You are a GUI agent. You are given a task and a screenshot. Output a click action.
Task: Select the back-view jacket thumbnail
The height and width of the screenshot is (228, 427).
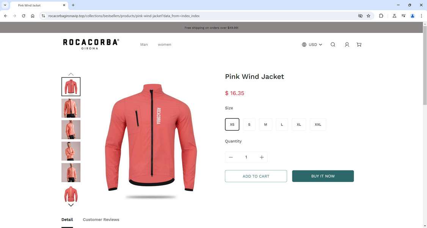coord(71,194)
